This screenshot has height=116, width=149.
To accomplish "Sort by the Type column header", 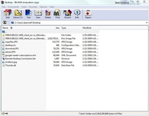I will coord(64,28).
